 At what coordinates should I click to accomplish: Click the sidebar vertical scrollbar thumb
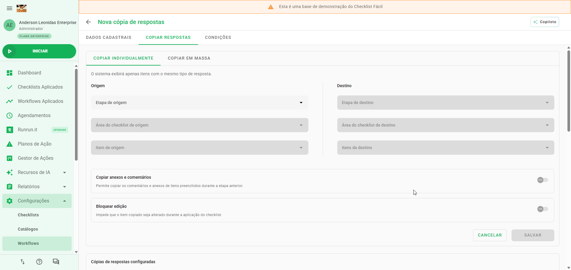coord(76,114)
